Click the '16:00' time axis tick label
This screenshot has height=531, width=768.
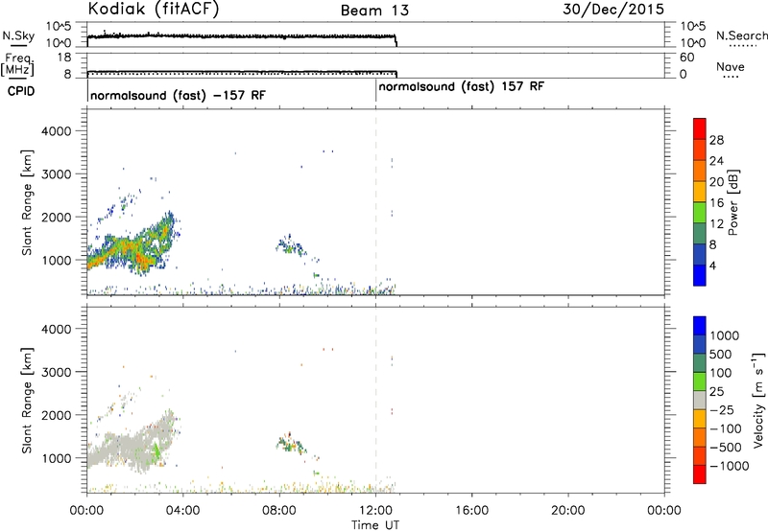pyautogui.click(x=471, y=511)
